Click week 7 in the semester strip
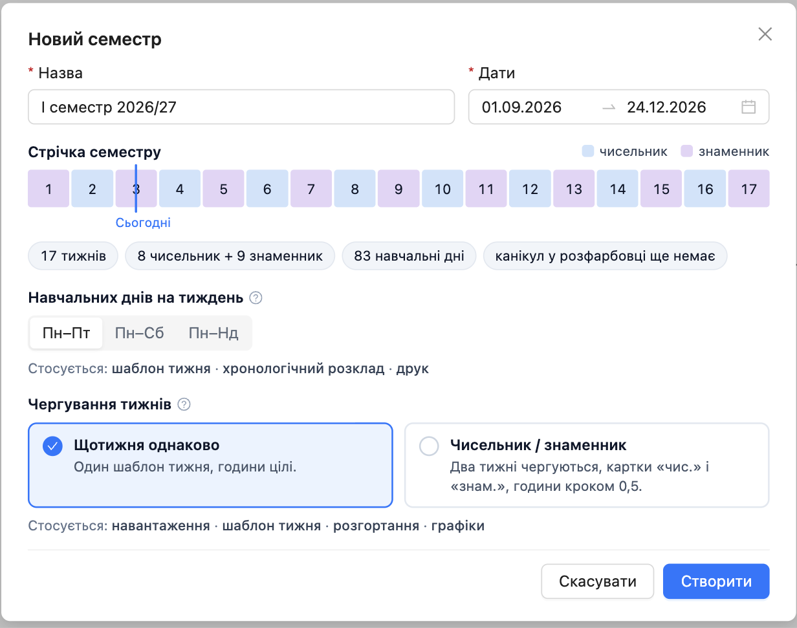 [311, 189]
